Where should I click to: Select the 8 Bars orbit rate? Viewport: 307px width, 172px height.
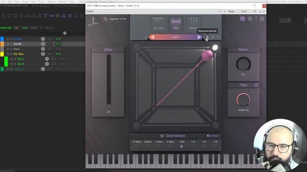click(148, 146)
